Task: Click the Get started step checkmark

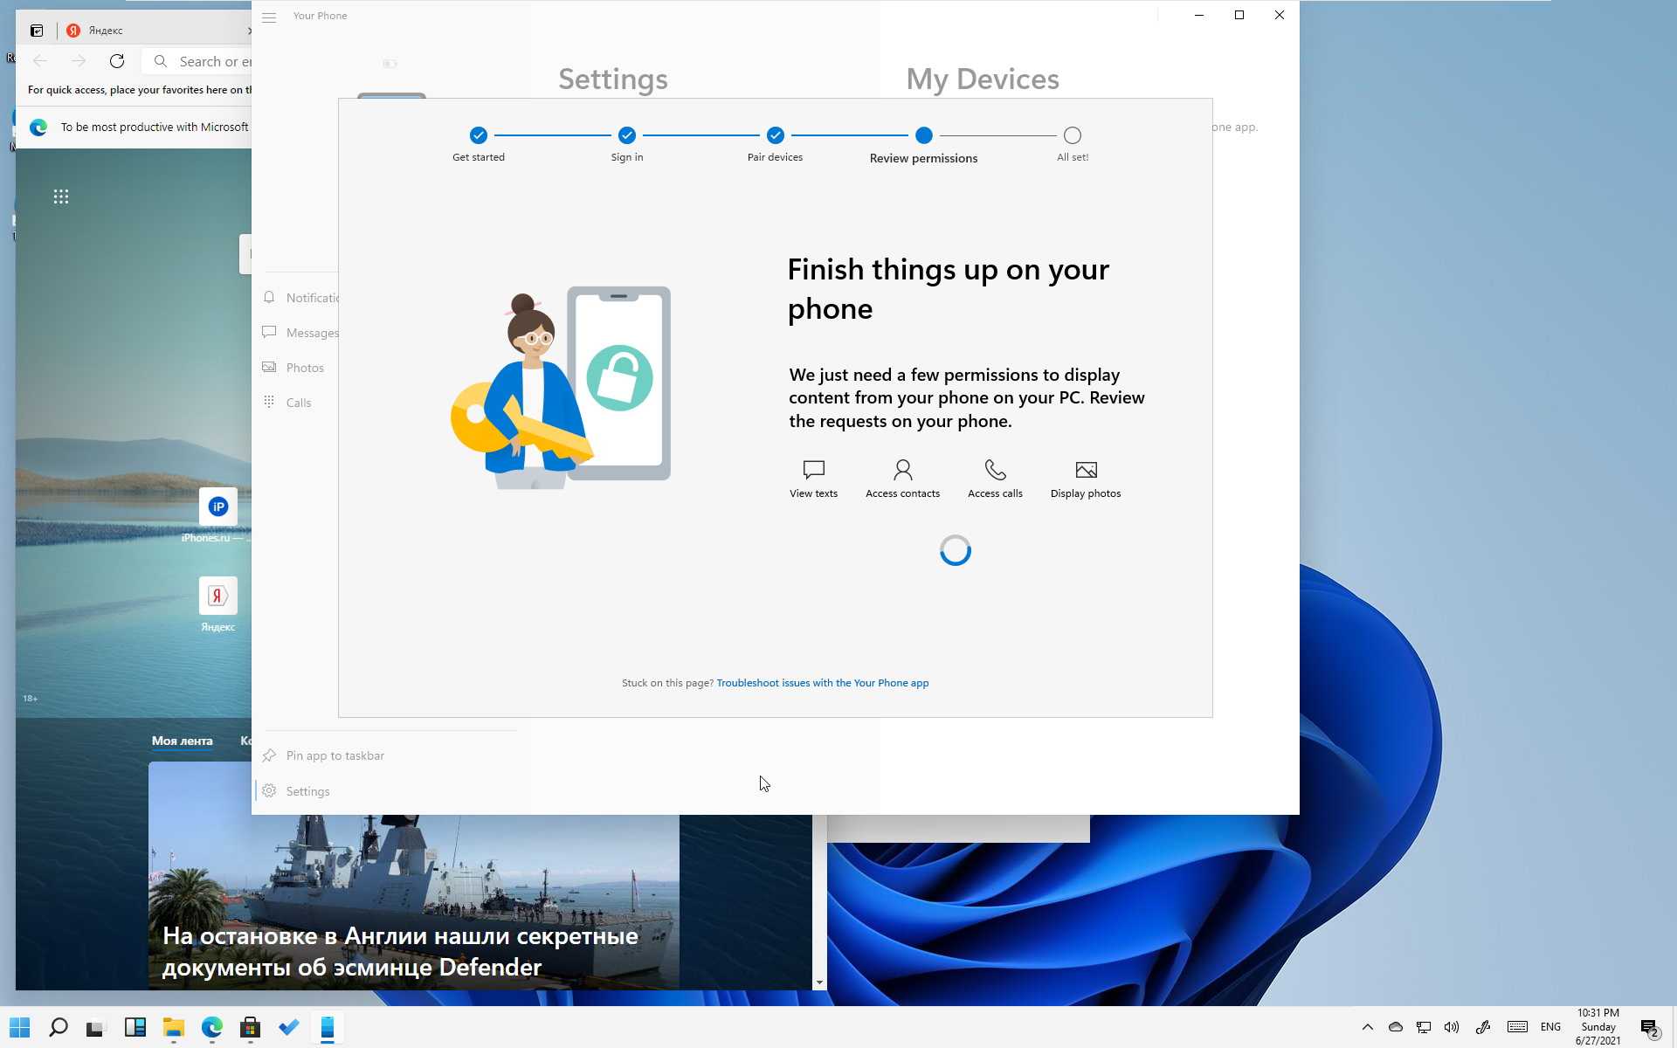Action: point(478,135)
